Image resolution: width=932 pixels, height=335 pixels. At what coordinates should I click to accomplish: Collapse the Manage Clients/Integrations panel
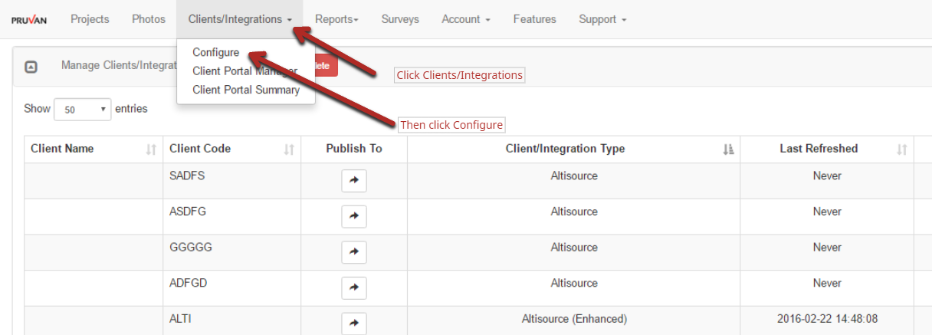click(x=31, y=67)
